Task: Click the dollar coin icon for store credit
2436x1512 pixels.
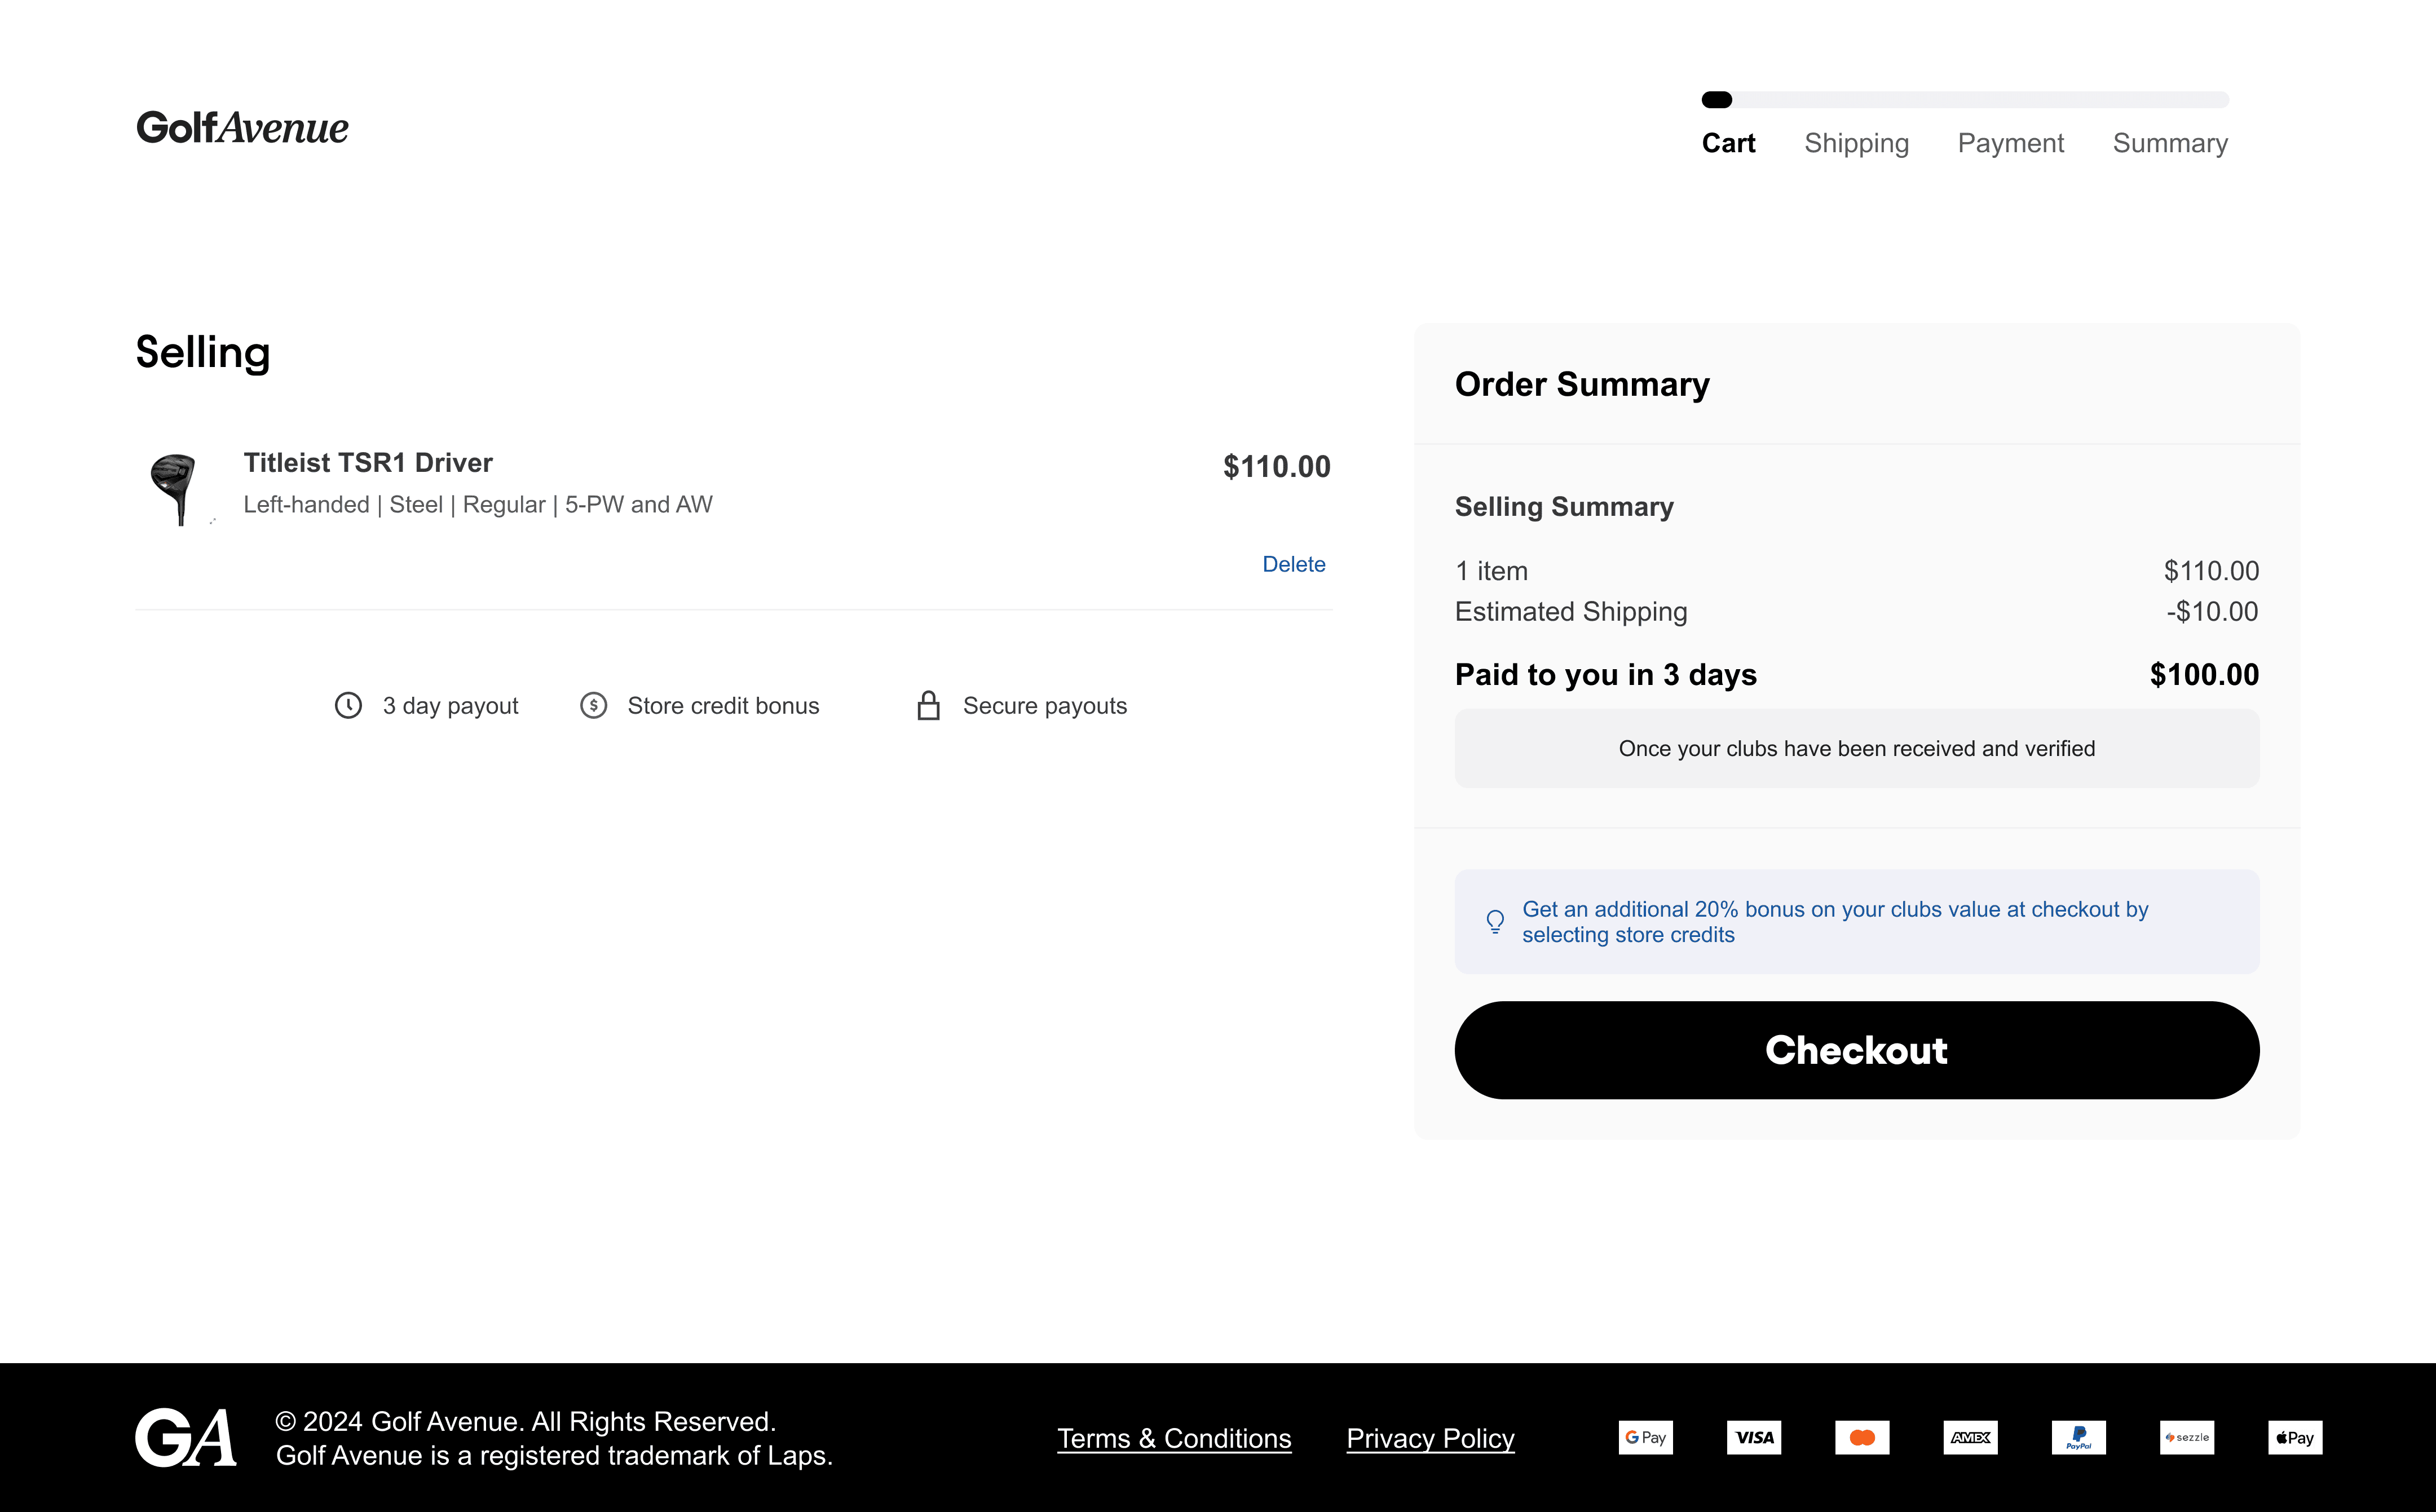Action: (594, 706)
